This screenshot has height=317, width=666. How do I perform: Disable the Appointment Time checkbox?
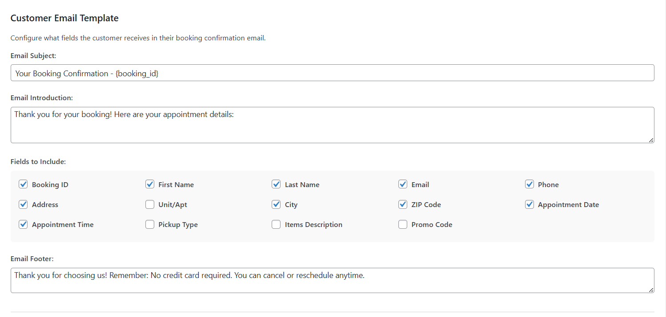coord(23,224)
